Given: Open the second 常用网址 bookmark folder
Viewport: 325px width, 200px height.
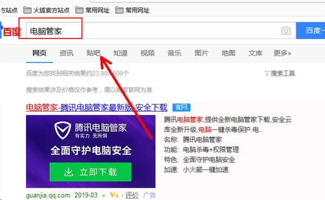Looking at the screenshot, I should 133,10.
